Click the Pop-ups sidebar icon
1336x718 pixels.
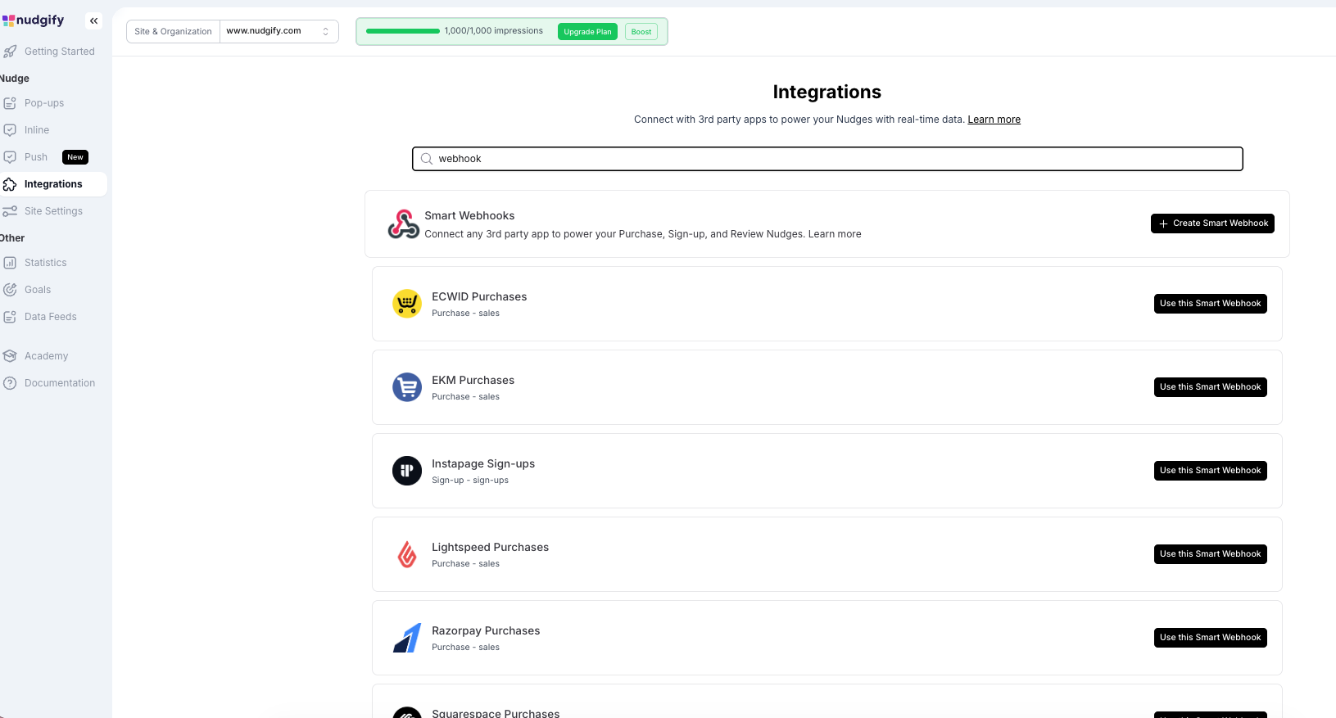click(x=10, y=103)
